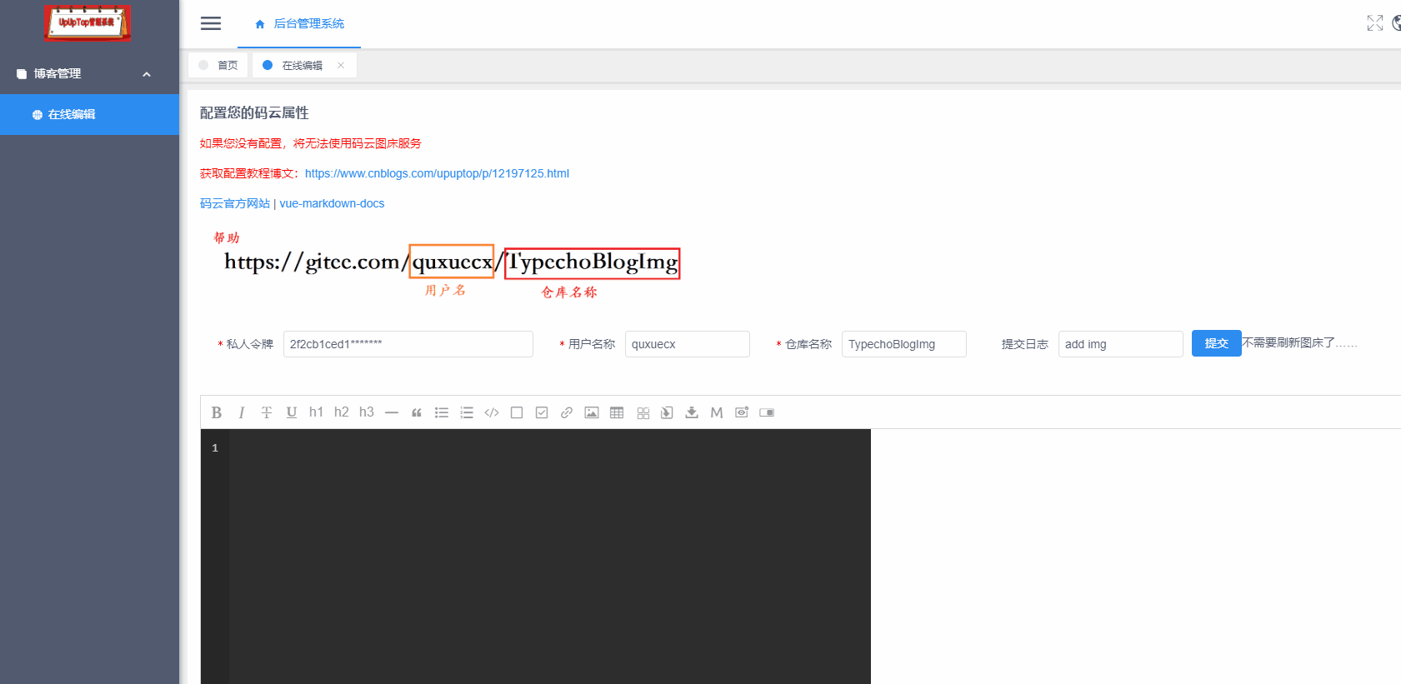Viewport: 1401px width, 684px height.
Task: Insert a table
Action: pyautogui.click(x=617, y=412)
